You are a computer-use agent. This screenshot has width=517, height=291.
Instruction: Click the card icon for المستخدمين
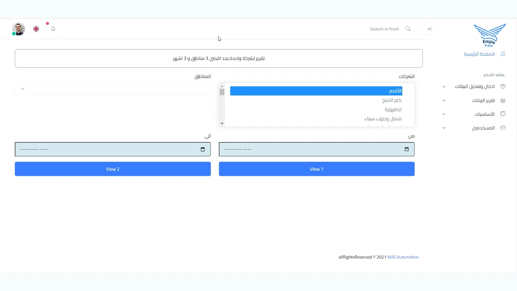click(503, 128)
